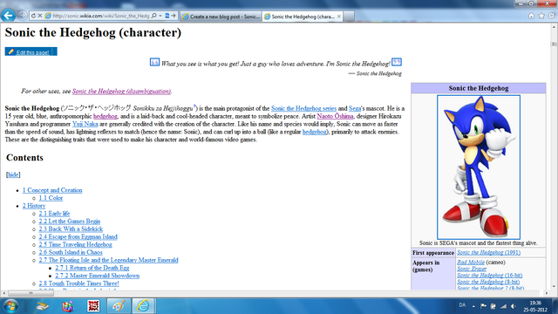Open the 'hedgehog' link after anthropomorphic
Image resolution: width=558 pixels, height=314 pixels.
(x=105, y=116)
